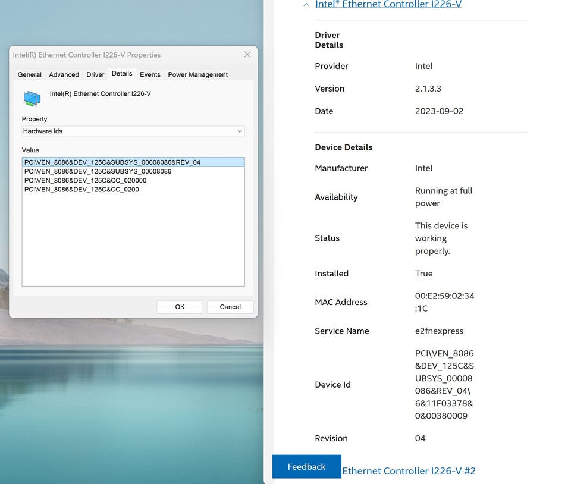Collapse the Ethernet Controller I226-V section chevron
571x484 pixels.
point(306,4)
